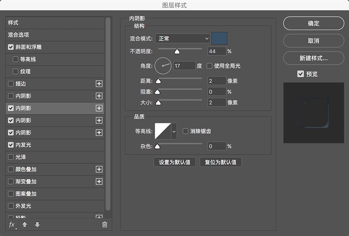
Task: Click plus icon on the highlighted 内阴影 row
Action: tap(99, 108)
